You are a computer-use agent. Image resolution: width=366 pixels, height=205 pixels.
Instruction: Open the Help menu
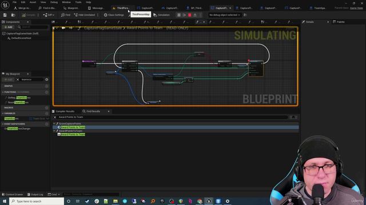coord(88,2)
